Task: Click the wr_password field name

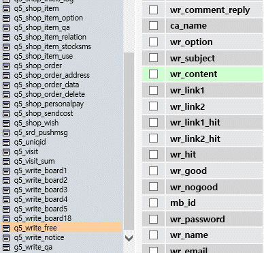Action: tap(197, 220)
